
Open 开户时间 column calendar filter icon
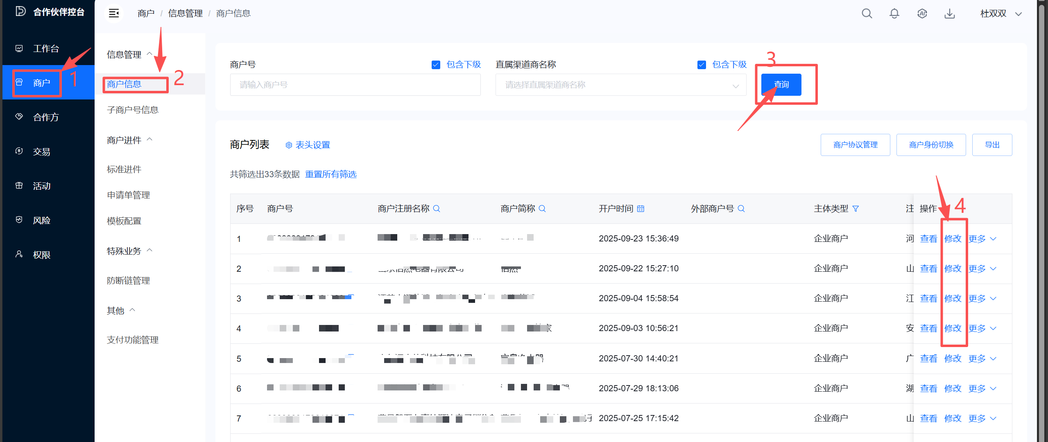pos(641,208)
